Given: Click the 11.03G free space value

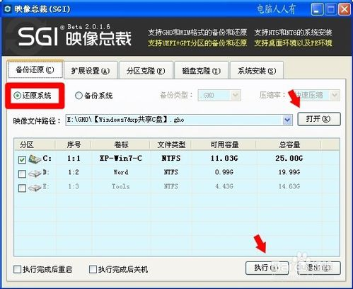Looking at the screenshot, I should pos(224,158).
